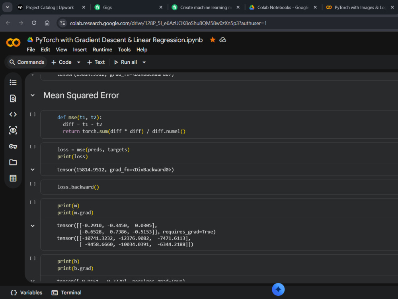Click the browser forward arrow
This screenshot has width=398, height=299.
[x=21, y=23]
